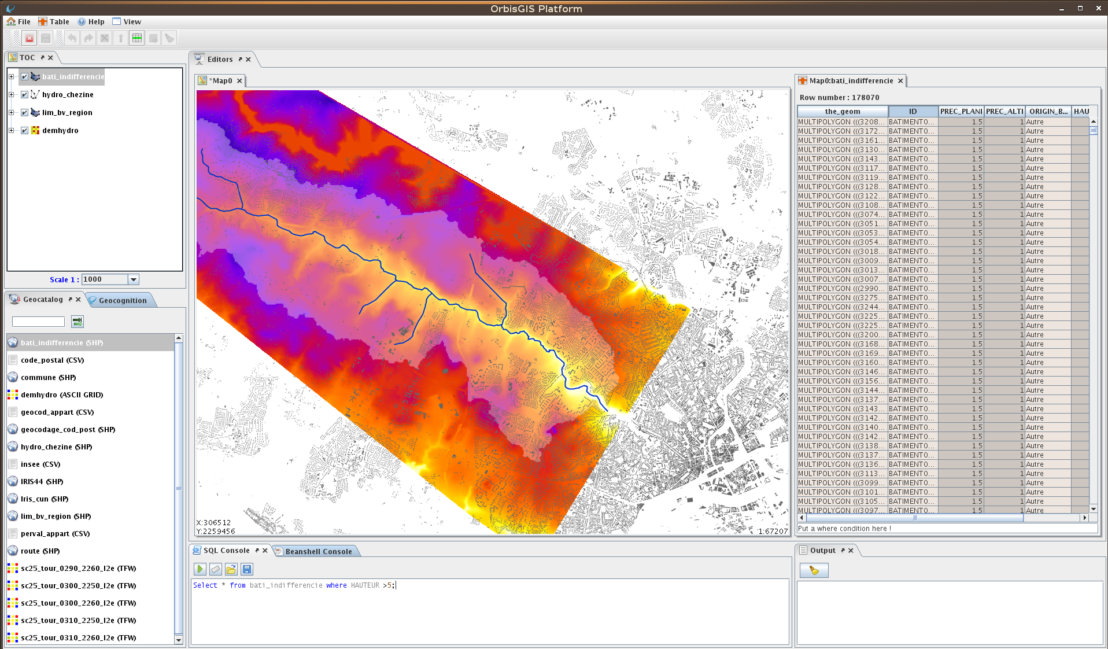This screenshot has width=1108, height=649.
Task: Expand the bati_indifferencie layer tree node
Action: click(11, 76)
